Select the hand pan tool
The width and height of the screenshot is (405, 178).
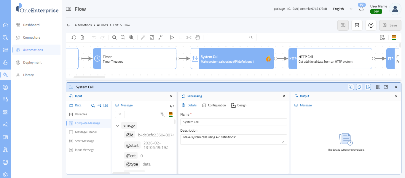pos(197,37)
